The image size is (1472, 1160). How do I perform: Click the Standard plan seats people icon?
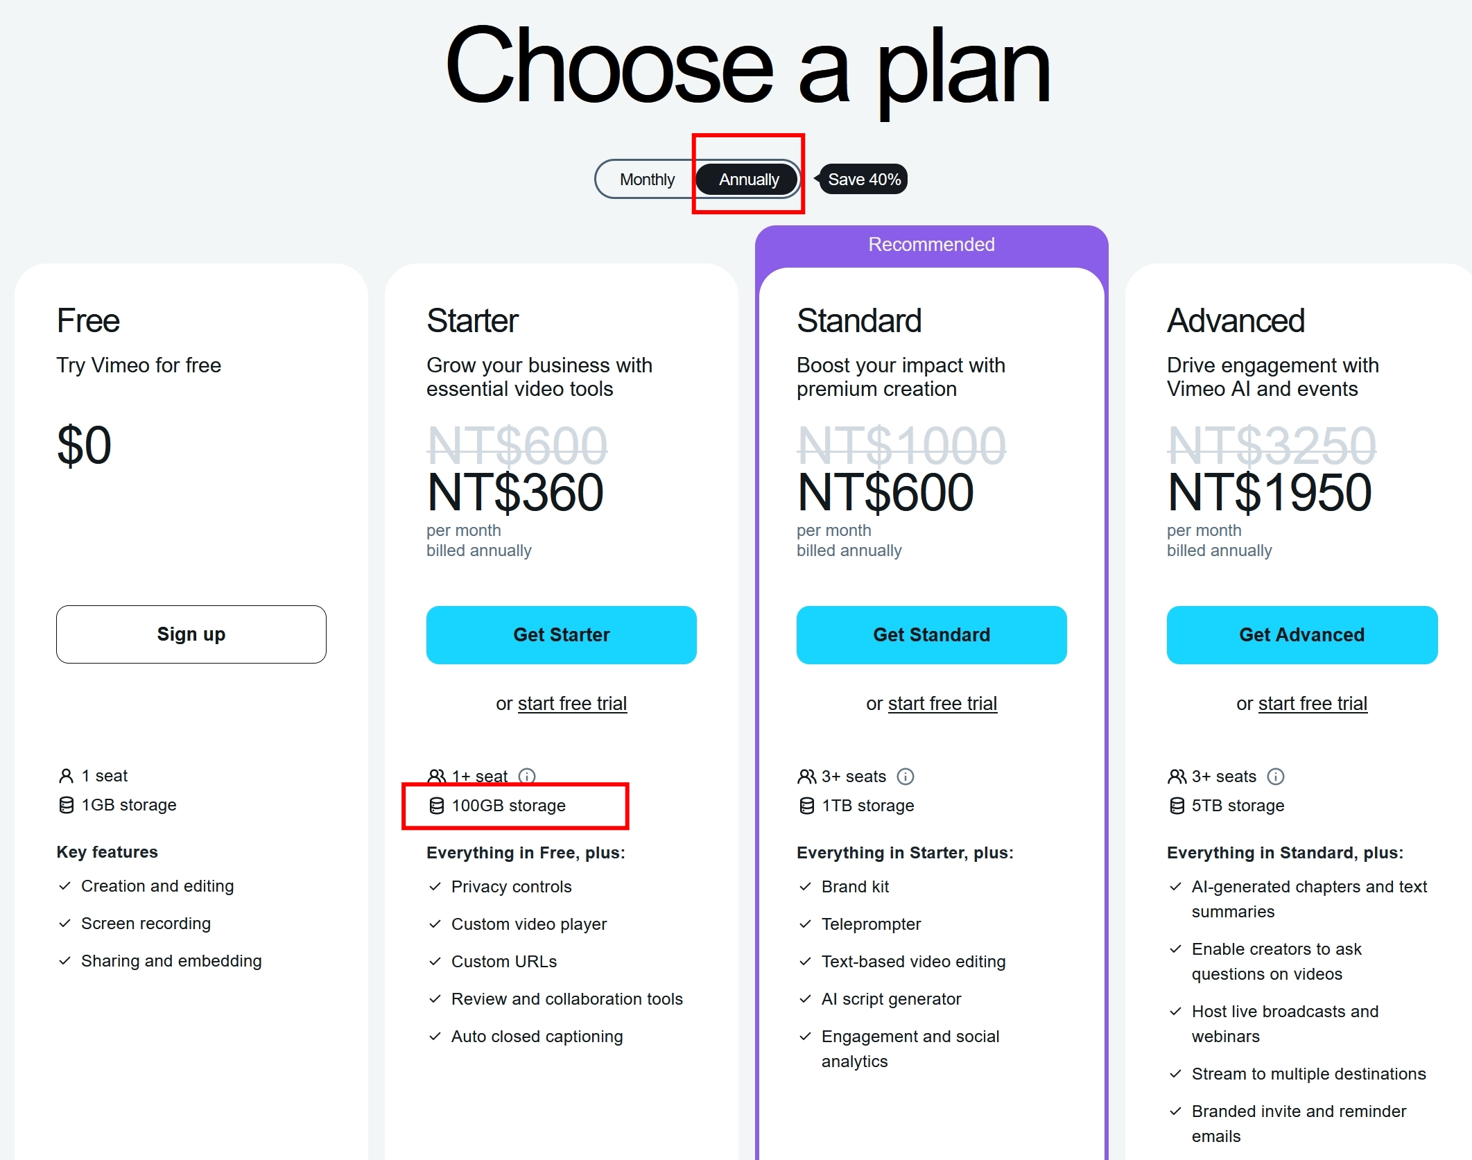(807, 777)
